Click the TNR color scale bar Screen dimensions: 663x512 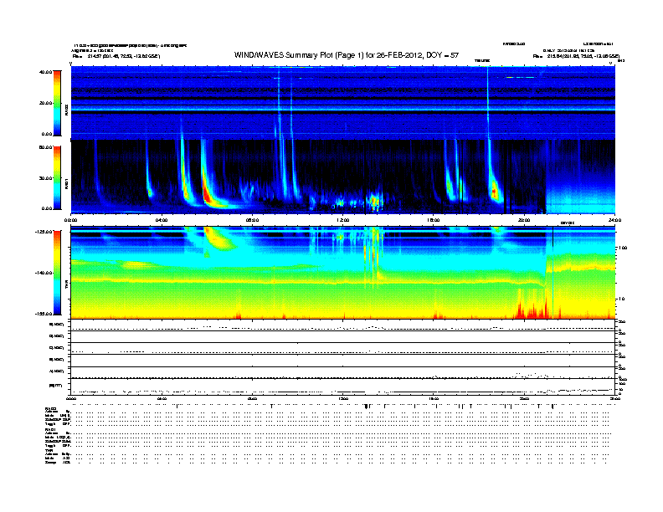(x=57, y=273)
